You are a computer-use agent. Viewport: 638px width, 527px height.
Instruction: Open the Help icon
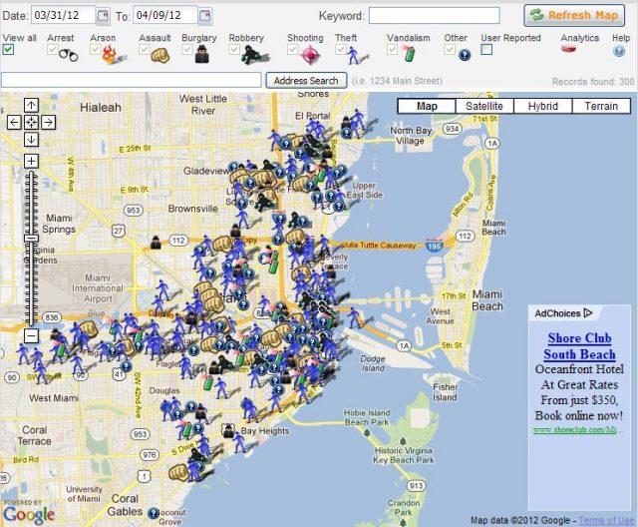click(619, 51)
